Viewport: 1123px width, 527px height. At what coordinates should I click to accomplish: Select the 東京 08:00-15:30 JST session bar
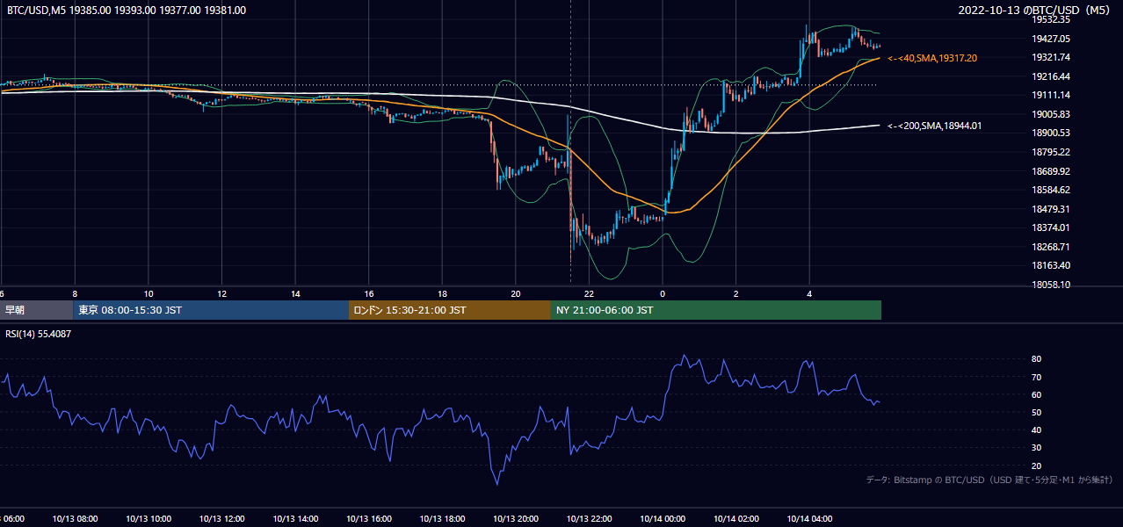[211, 310]
